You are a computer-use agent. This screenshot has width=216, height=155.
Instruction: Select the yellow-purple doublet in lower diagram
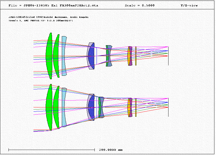click(x=130, y=107)
